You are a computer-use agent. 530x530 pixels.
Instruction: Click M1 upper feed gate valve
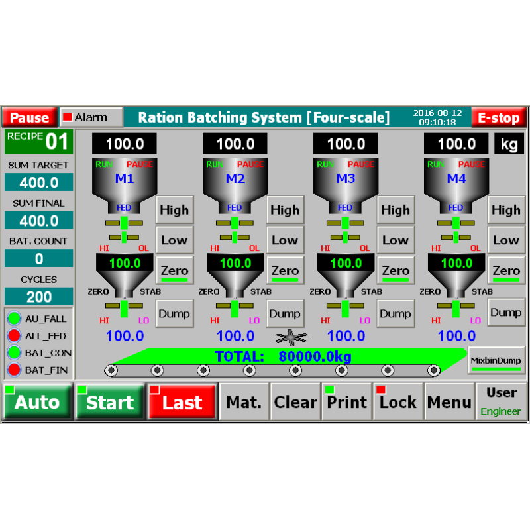coord(124,223)
